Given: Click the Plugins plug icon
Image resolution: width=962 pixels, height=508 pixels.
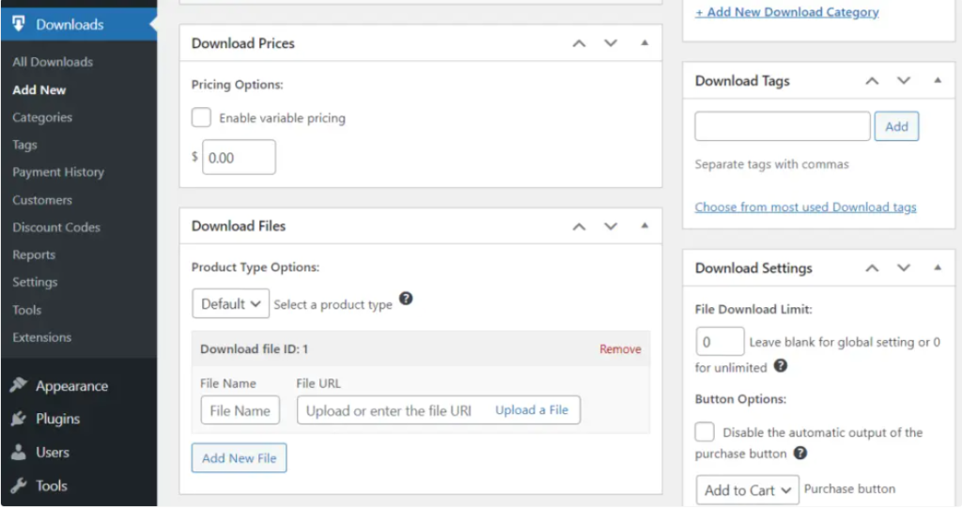Looking at the screenshot, I should click(x=19, y=419).
